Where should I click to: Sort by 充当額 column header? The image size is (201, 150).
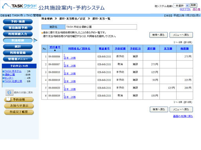pos(168,48)
